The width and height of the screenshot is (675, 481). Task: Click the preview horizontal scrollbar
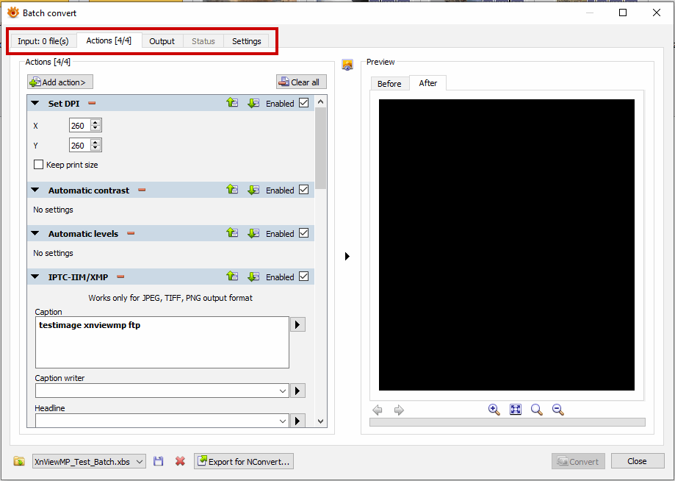pos(507,422)
